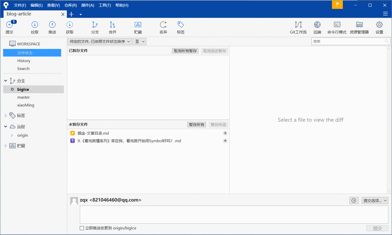
Task: Open the 查看(V) menu
Action: tap(53, 5)
